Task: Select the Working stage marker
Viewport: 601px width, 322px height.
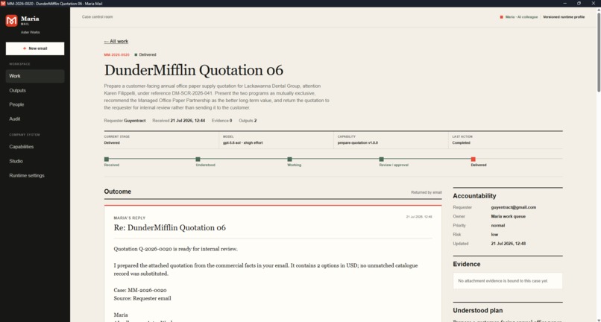Action: (x=290, y=159)
